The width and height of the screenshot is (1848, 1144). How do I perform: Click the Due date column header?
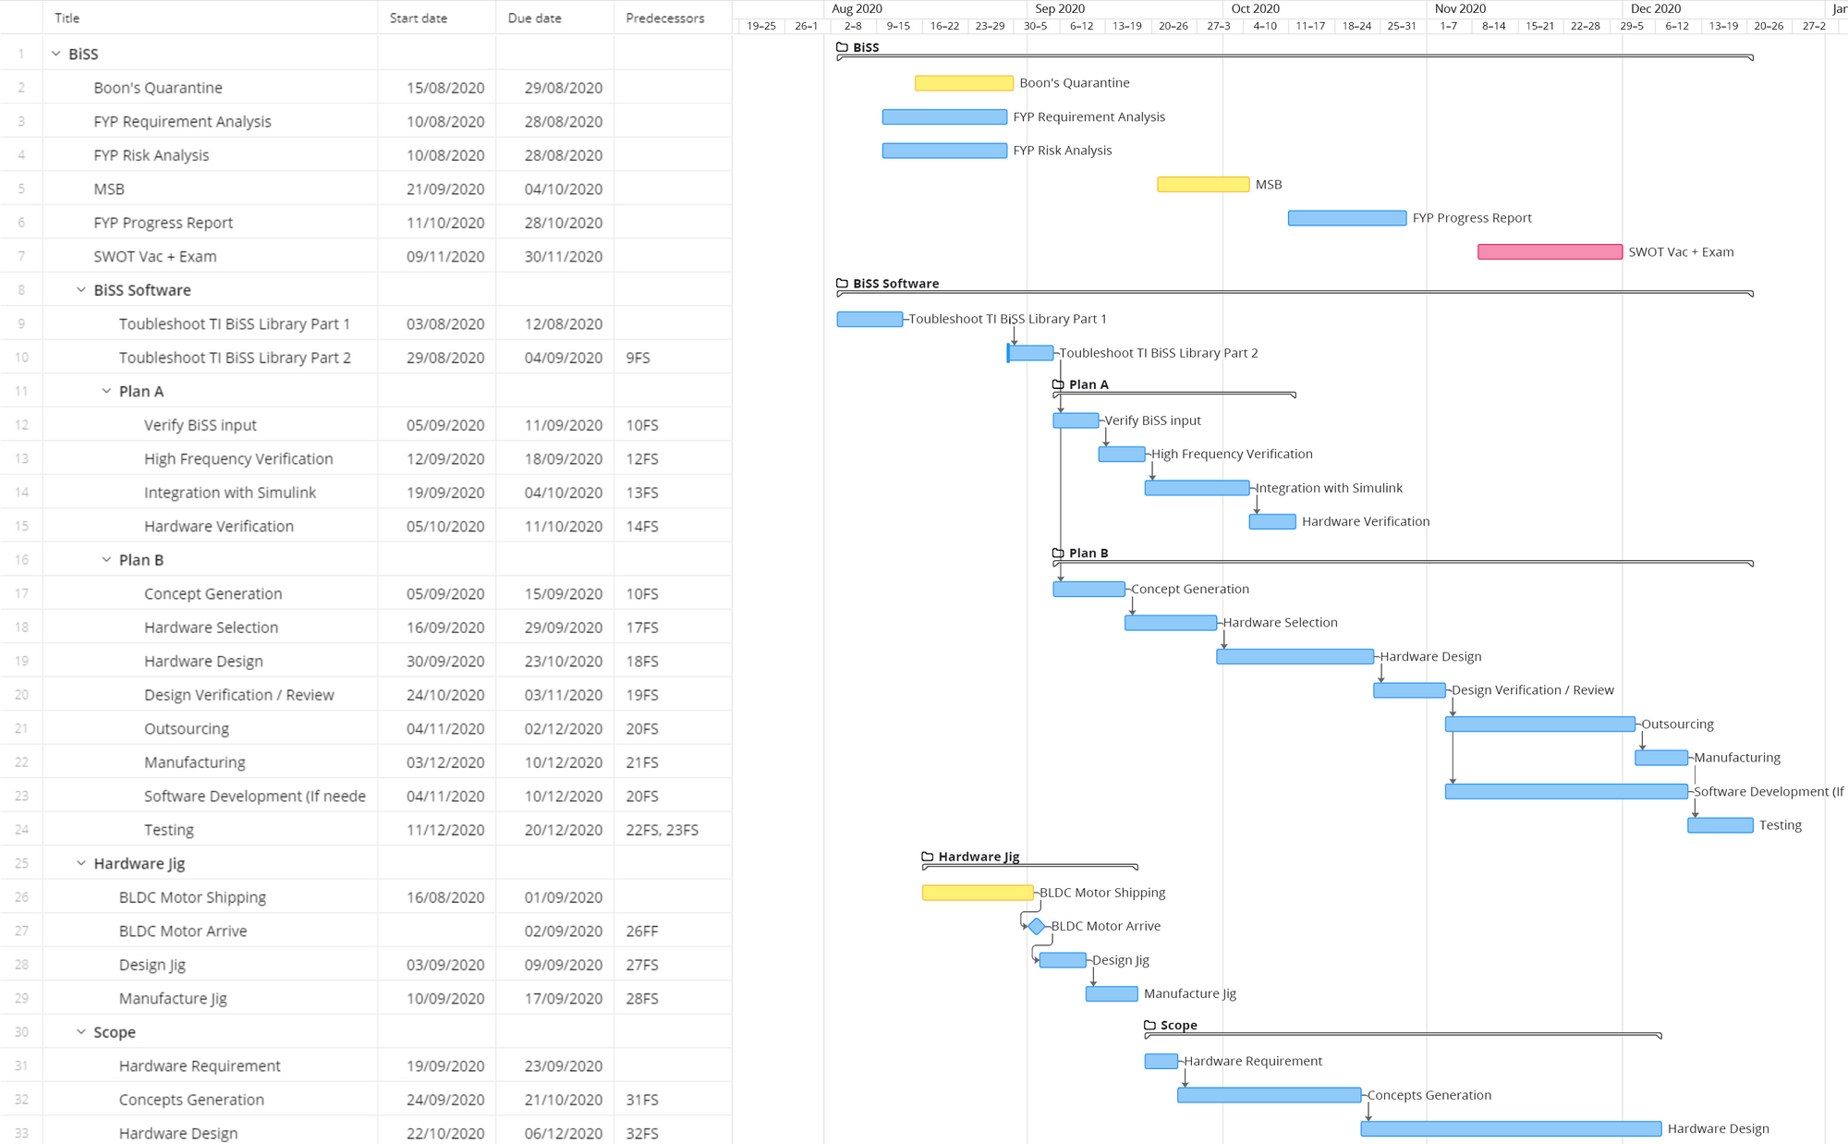point(534,18)
